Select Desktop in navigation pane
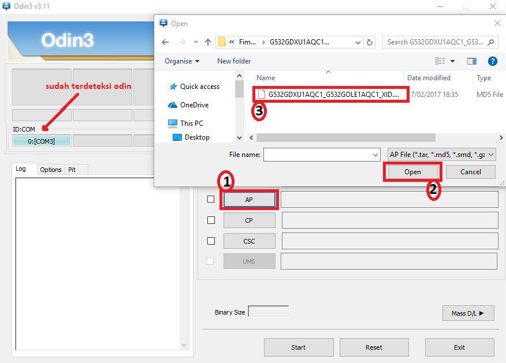The width and height of the screenshot is (506, 363). click(191, 137)
